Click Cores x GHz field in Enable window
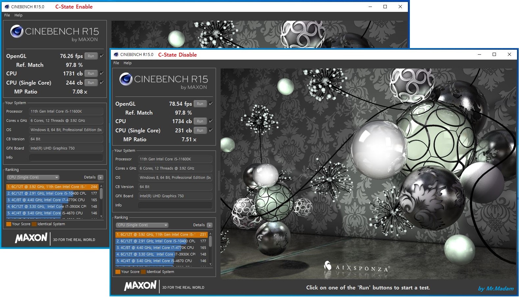519x297 pixels. tap(66, 121)
